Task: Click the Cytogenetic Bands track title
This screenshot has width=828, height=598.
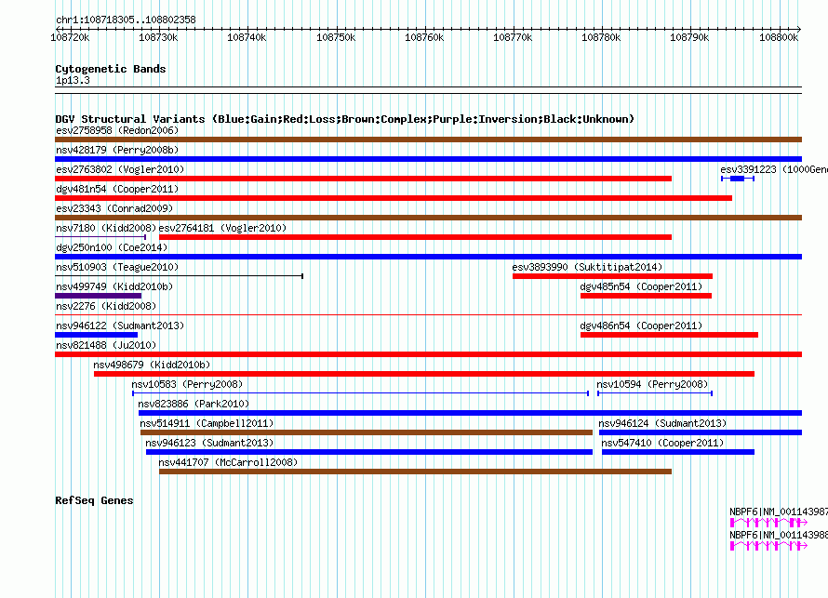Action: (x=111, y=69)
